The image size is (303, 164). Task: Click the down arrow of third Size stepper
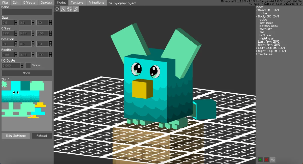(50, 24)
